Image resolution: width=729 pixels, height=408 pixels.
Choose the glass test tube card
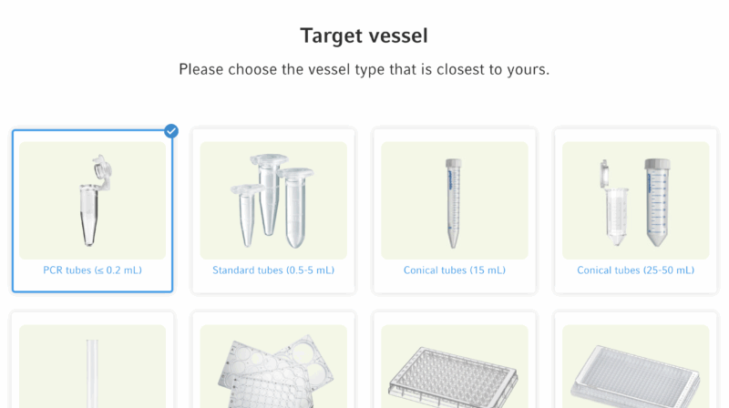93,360
